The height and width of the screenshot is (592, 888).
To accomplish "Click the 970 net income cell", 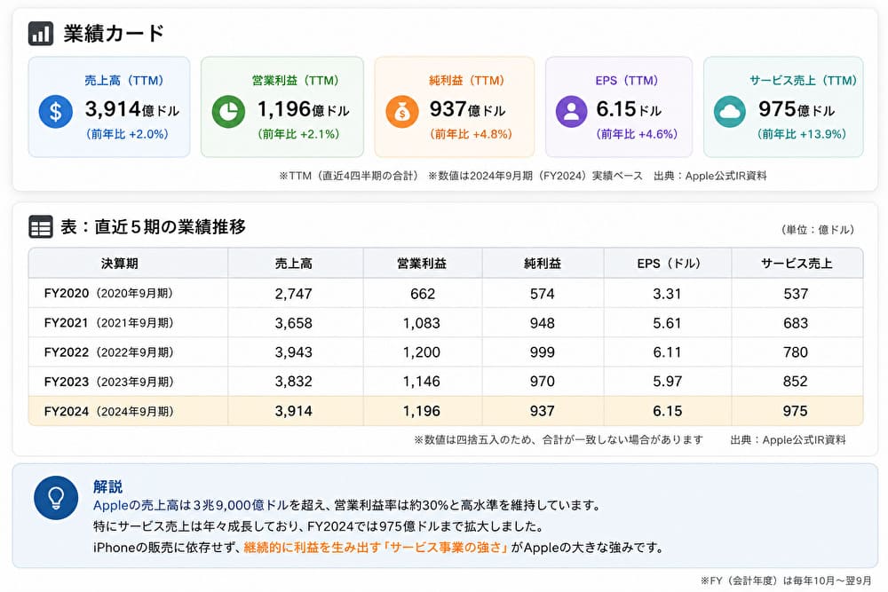I will (542, 382).
